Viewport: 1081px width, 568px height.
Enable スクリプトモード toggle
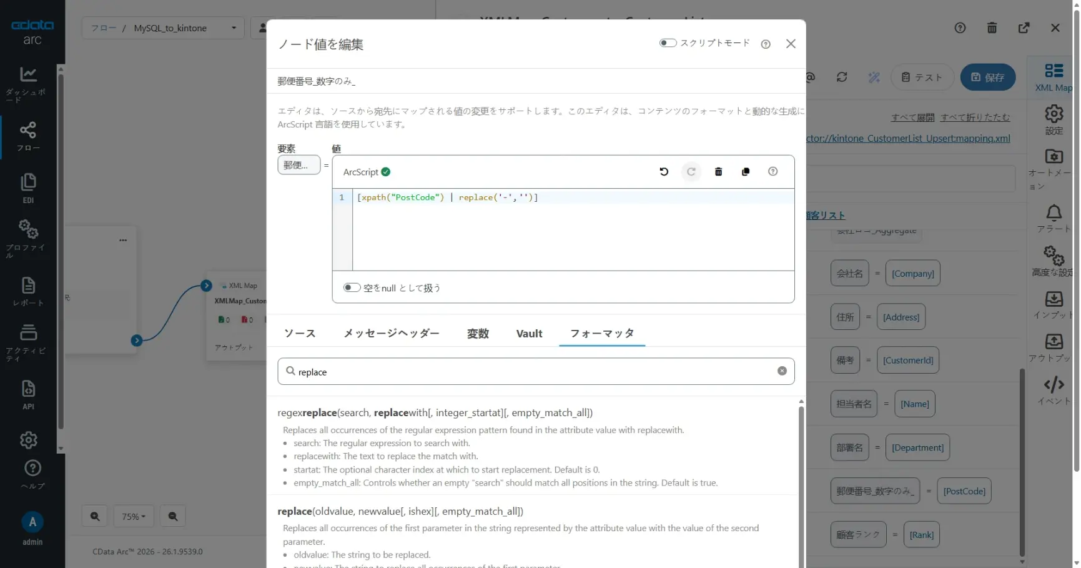tap(667, 42)
